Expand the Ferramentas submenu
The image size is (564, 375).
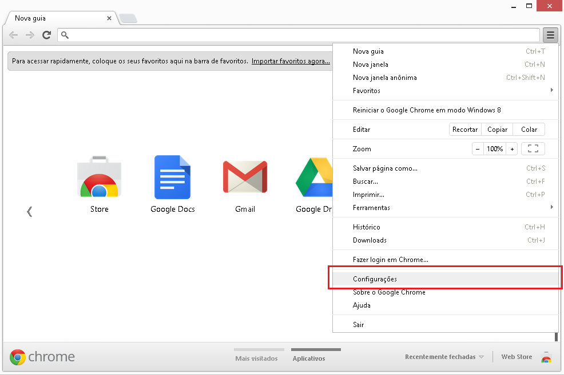click(x=445, y=208)
